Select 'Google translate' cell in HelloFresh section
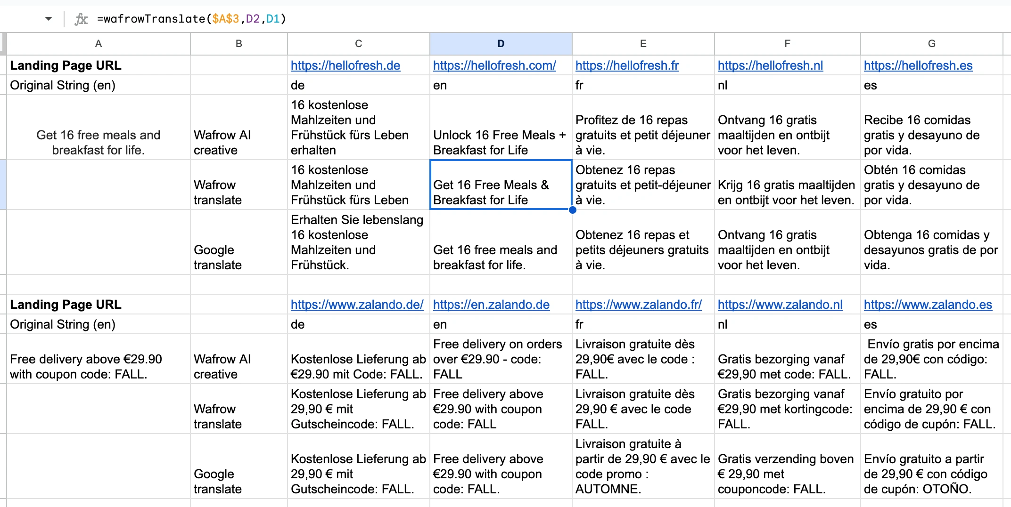Viewport: 1011px width, 507px height. (x=239, y=242)
